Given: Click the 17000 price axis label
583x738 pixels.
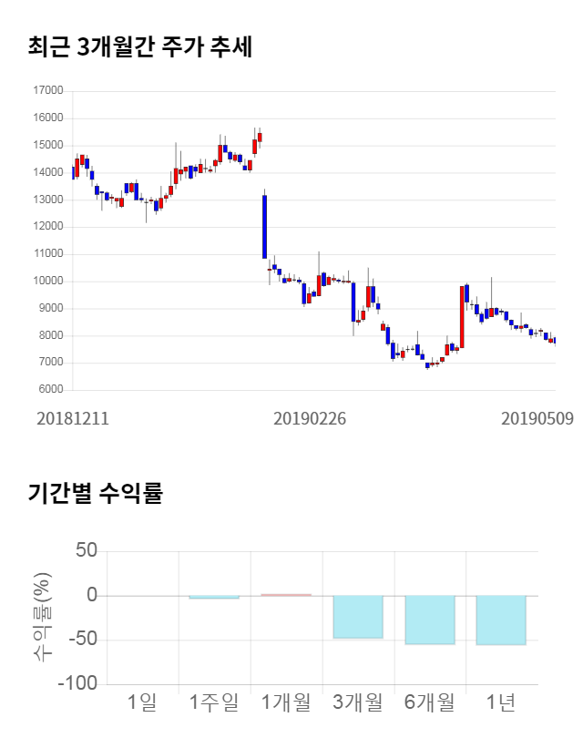Looking at the screenshot, I should pos(47,91).
